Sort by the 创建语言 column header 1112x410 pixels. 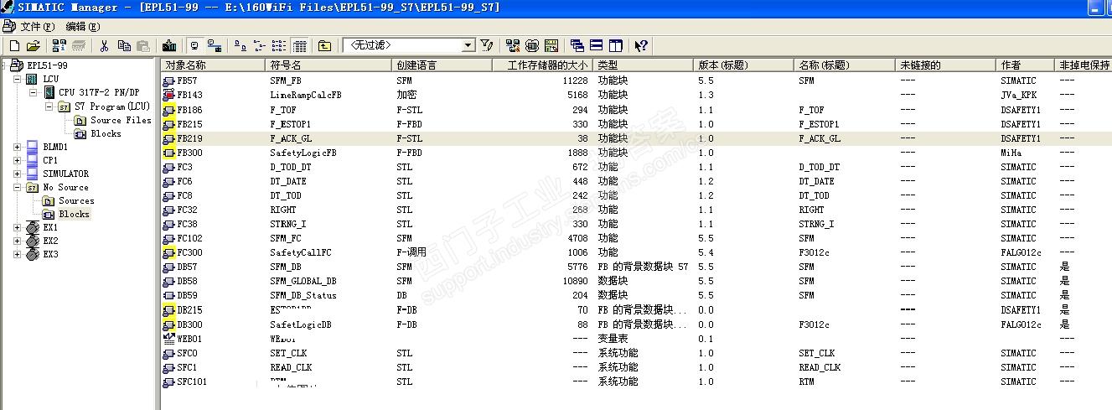(x=442, y=65)
